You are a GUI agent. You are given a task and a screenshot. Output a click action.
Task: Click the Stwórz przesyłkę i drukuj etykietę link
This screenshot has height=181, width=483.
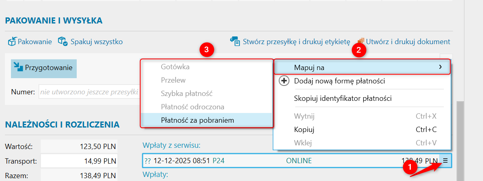(x=296, y=41)
